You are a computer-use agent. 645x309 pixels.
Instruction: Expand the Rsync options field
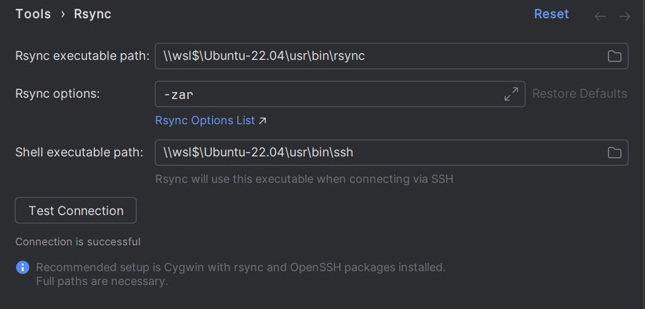click(x=511, y=94)
